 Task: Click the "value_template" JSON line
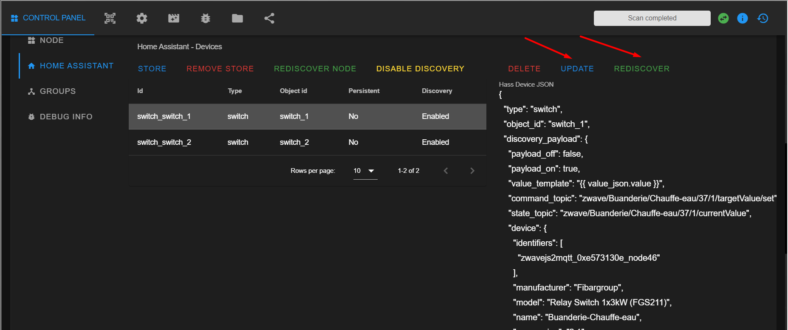(586, 183)
